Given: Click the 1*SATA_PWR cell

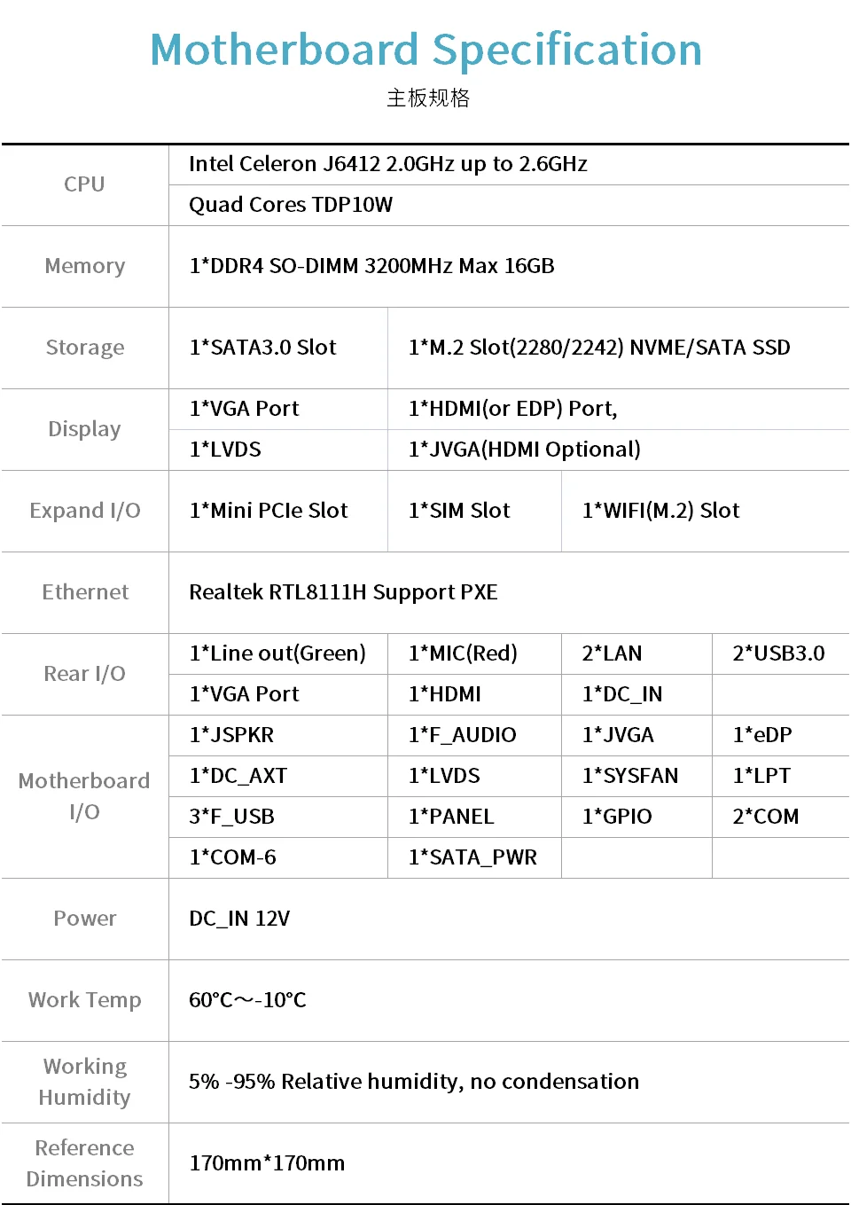Looking at the screenshot, I should click(x=472, y=857).
